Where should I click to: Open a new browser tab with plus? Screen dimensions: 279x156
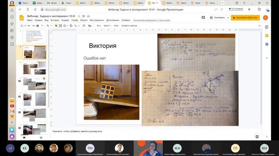pyautogui.click(x=222, y=3)
